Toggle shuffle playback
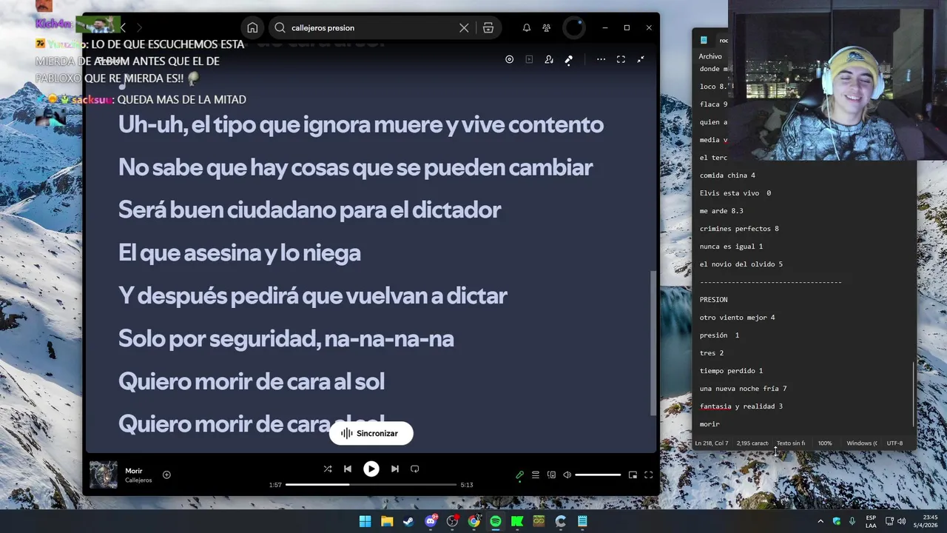The image size is (947, 533). click(328, 469)
